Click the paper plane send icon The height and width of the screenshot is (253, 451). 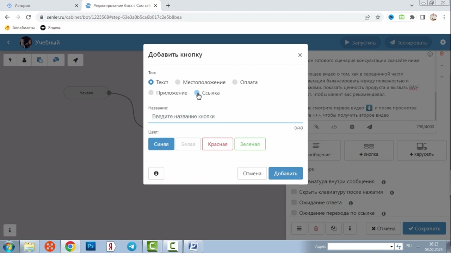(x=369, y=127)
